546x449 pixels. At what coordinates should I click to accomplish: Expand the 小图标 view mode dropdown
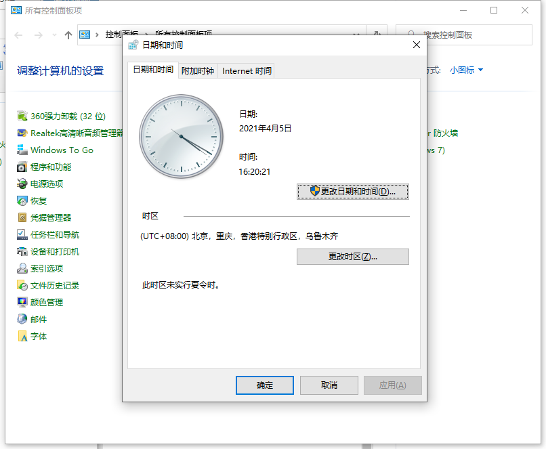coord(466,70)
